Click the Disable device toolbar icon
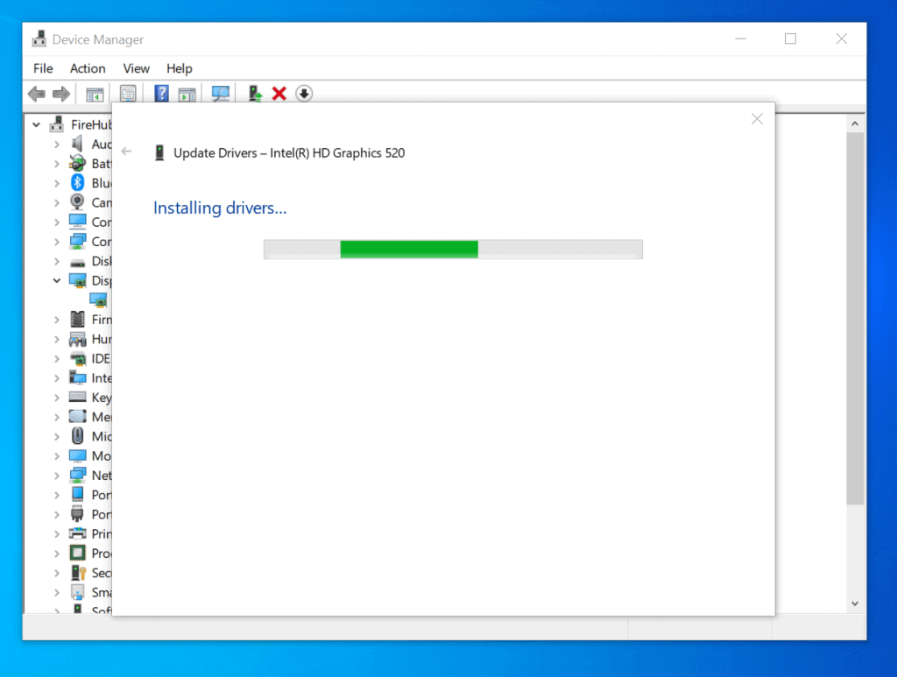The width and height of the screenshot is (897, 677). (x=304, y=93)
